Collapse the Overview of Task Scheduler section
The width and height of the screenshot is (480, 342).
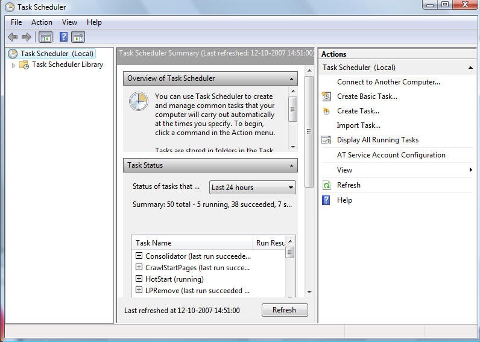tap(291, 78)
